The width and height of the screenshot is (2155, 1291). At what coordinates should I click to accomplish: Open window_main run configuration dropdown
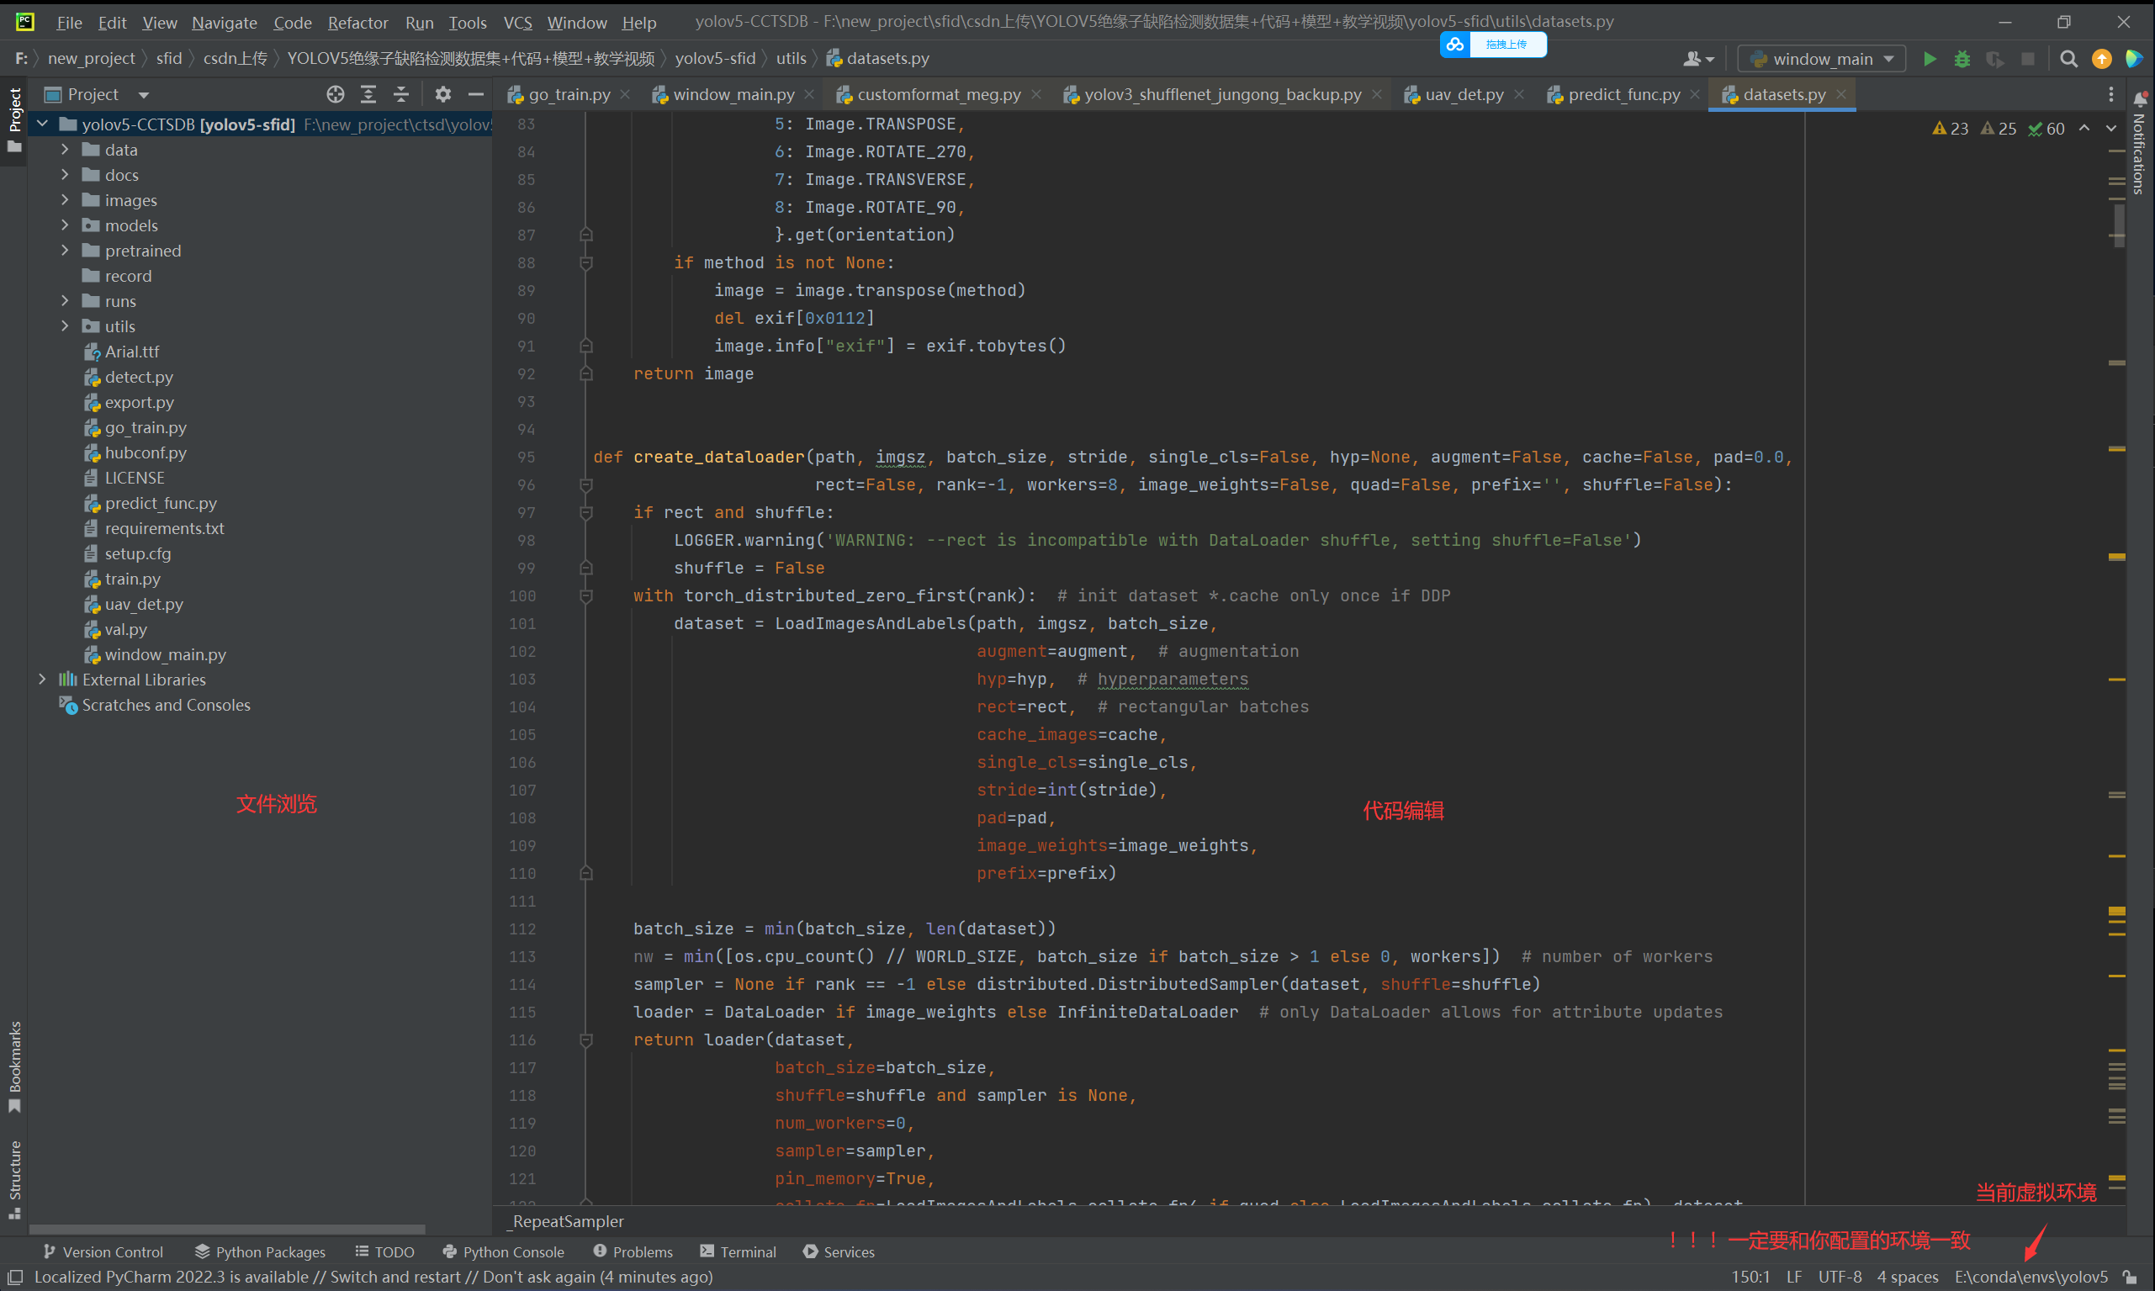pos(1821,59)
